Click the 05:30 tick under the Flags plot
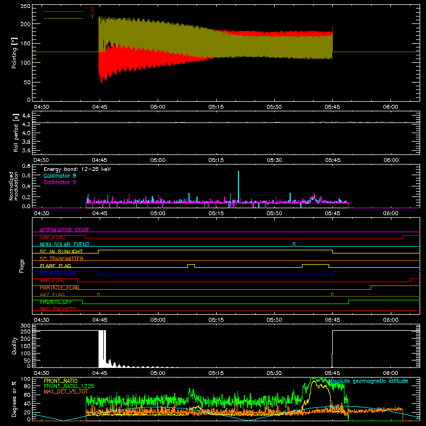The image size is (426, 426). coord(274,320)
